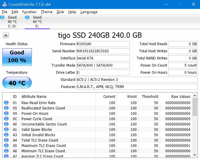Click the status orb for Maximum TLC Erase Count
This screenshot has height=160, width=200.
(x=6, y=145)
